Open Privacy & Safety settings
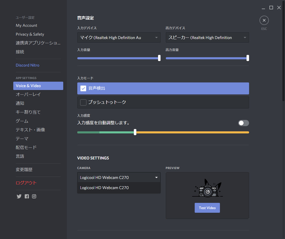The image size is (285, 239). click(30, 34)
